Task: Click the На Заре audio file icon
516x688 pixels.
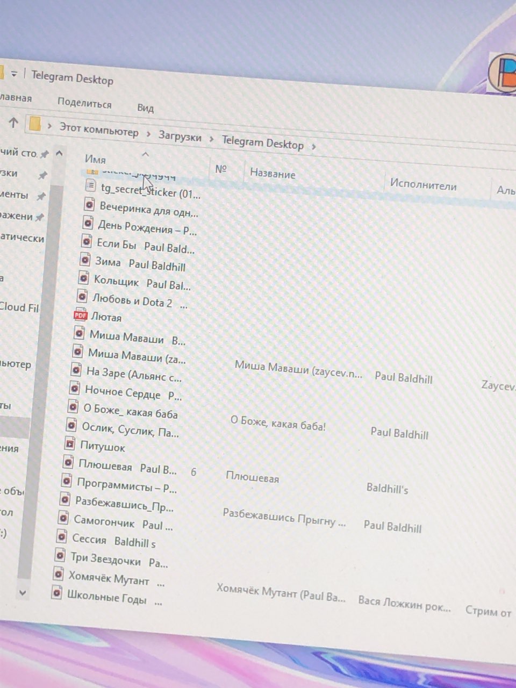Action: point(77,370)
